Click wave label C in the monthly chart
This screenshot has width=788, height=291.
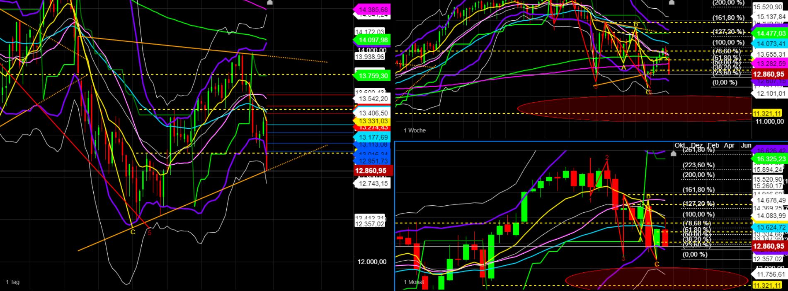pos(657,264)
